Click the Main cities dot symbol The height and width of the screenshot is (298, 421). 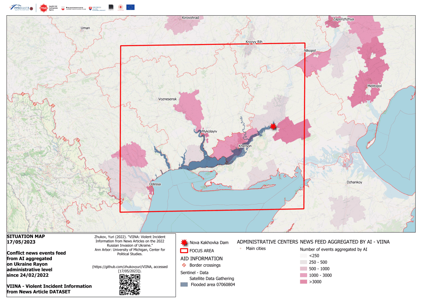pos(241,248)
